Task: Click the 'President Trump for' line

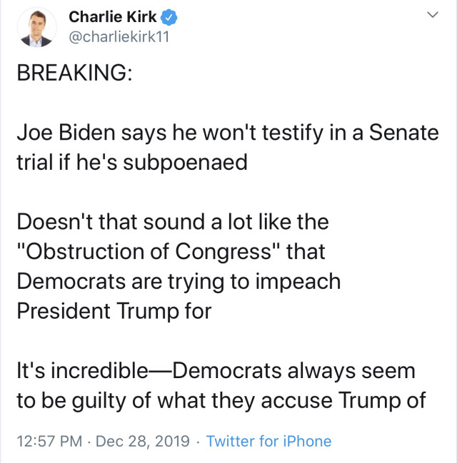Action: (x=114, y=311)
